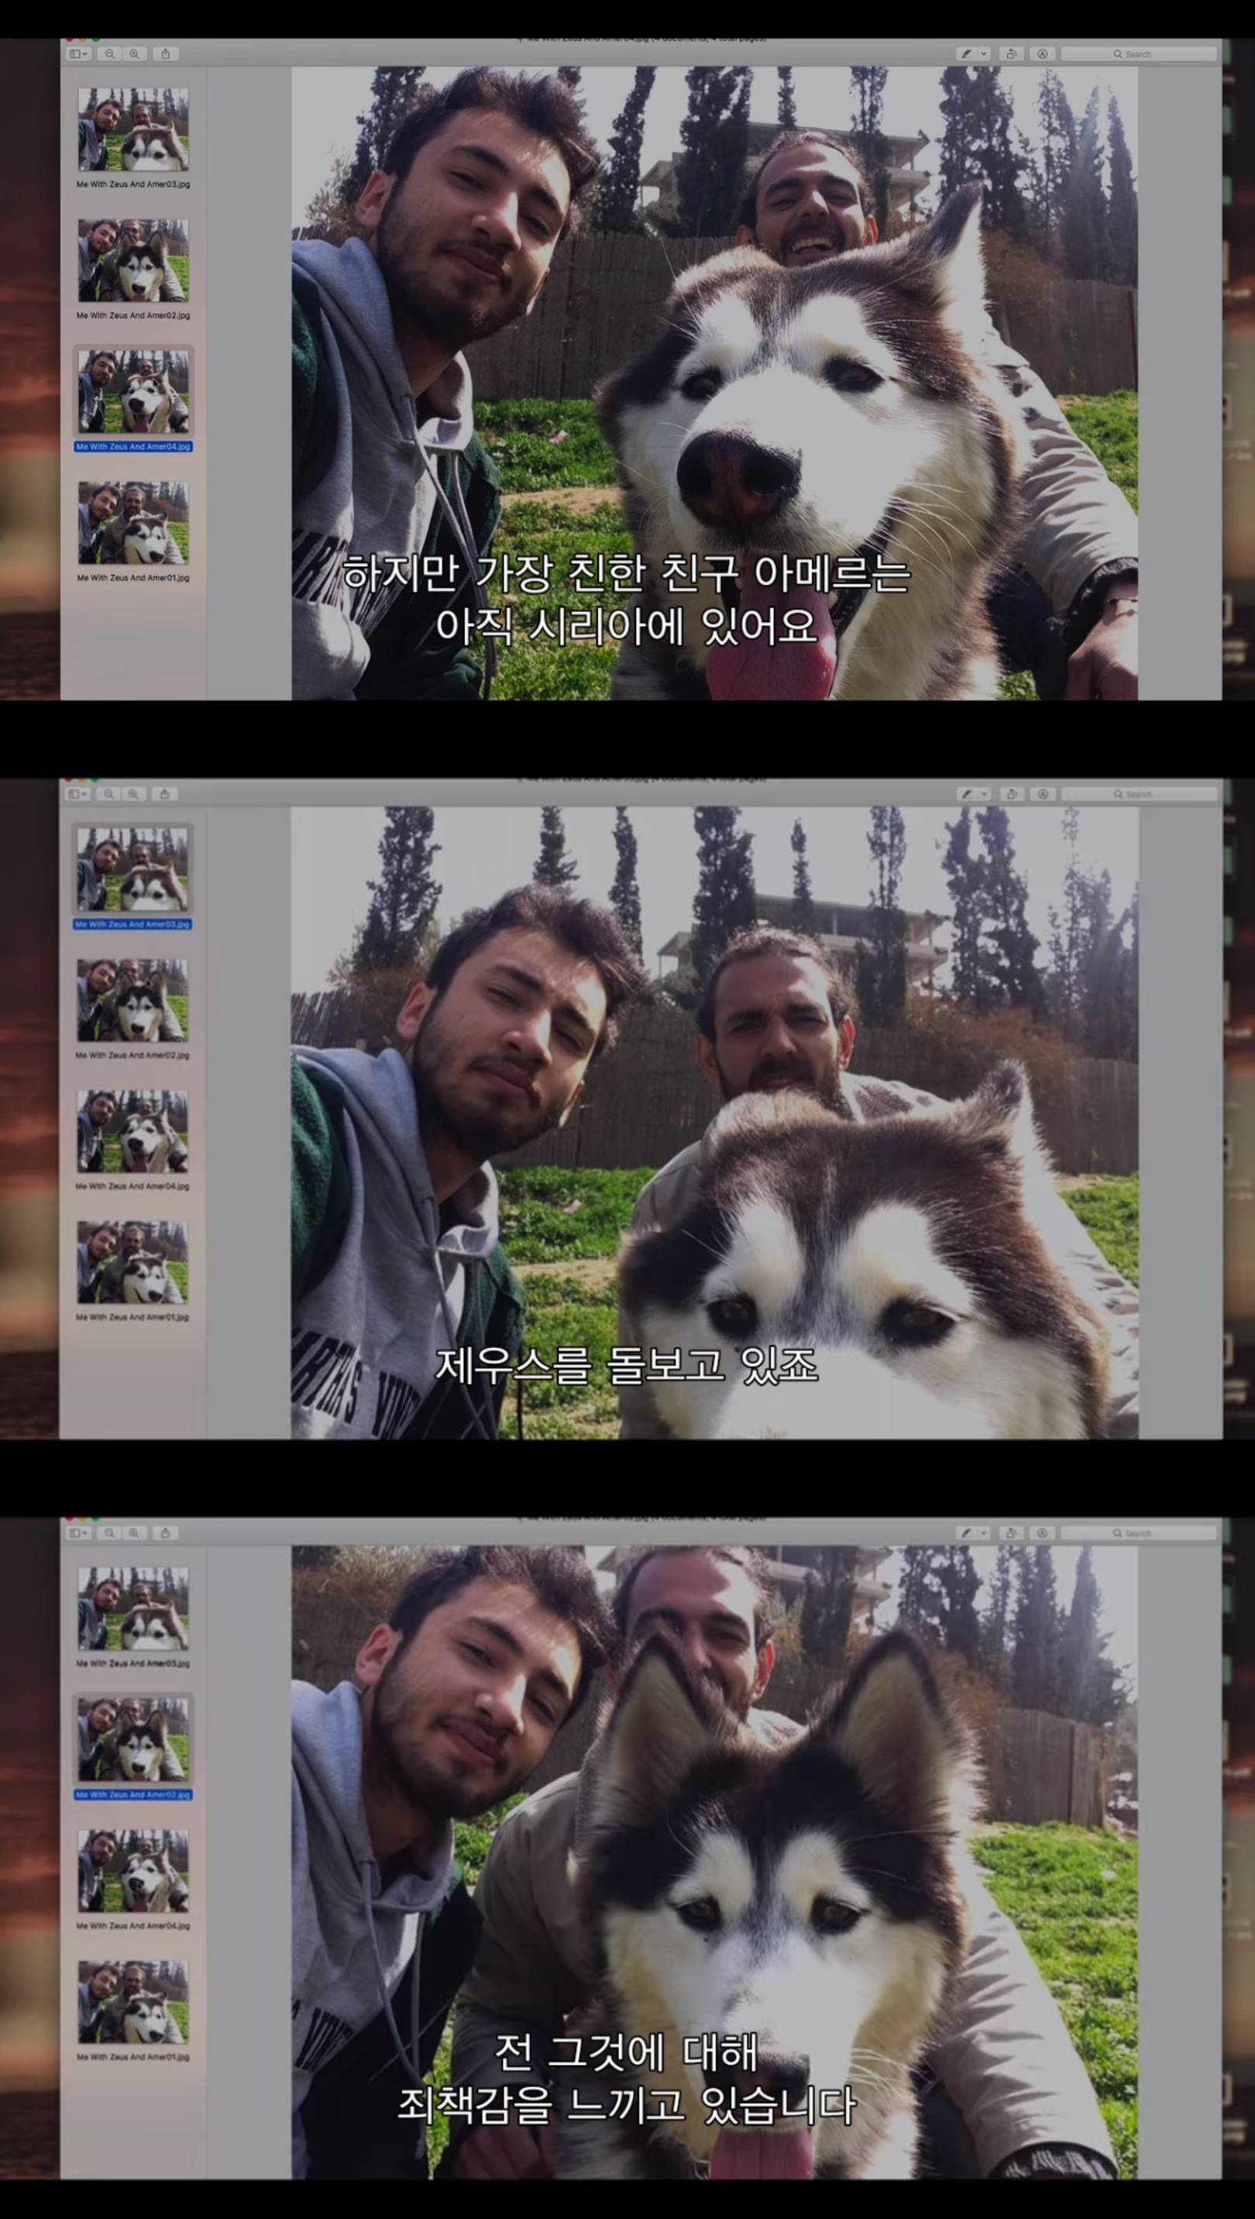The image size is (1255, 2219).
Task: Select the Amer03.jpg thumbnail in top sidebar
Action: pos(132,129)
